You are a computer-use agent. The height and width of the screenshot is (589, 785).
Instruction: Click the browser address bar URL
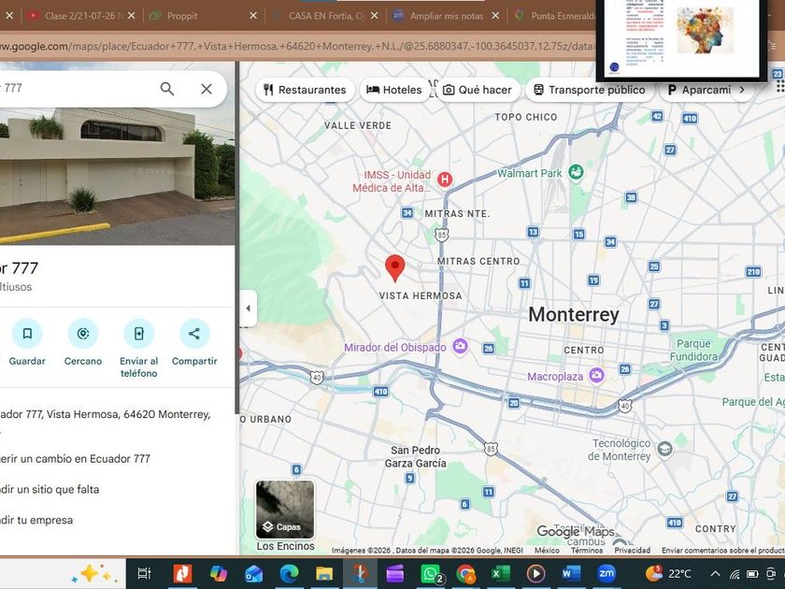click(x=298, y=47)
